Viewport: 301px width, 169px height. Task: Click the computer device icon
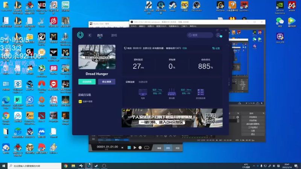click(x=143, y=92)
